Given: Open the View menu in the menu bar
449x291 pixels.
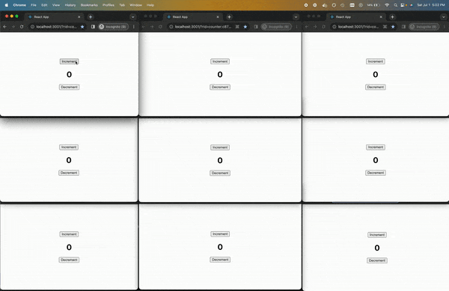Looking at the screenshot, I should (x=56, y=5).
